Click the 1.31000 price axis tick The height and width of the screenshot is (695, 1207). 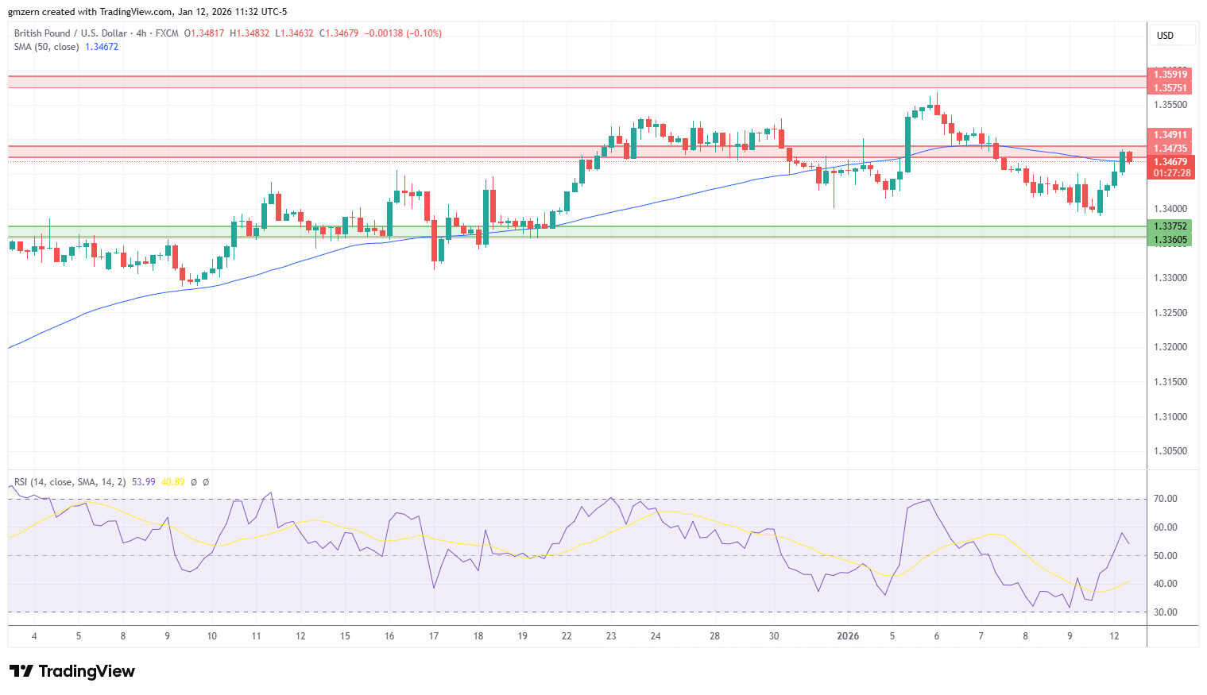[1170, 417]
